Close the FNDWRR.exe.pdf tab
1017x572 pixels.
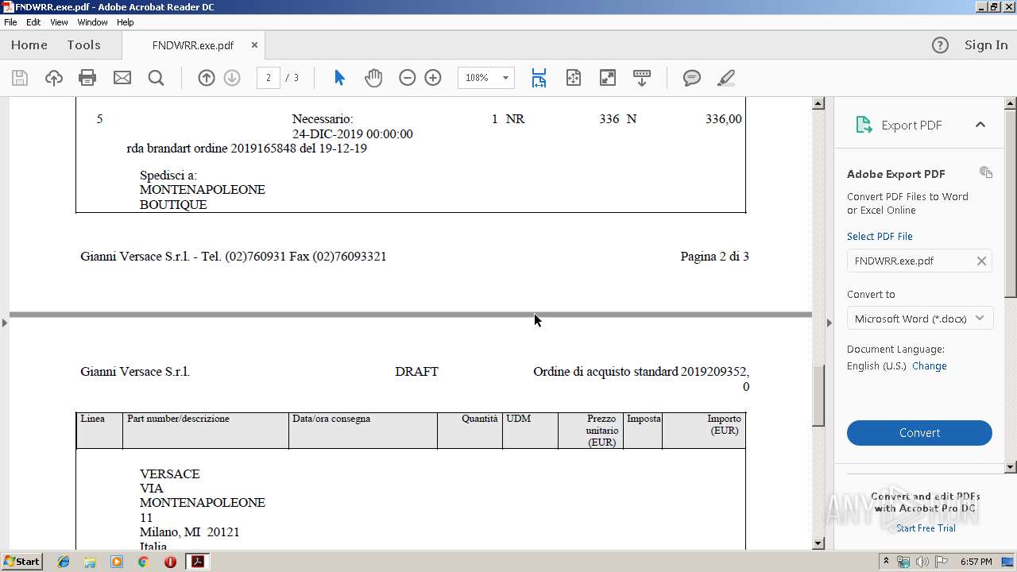(254, 45)
